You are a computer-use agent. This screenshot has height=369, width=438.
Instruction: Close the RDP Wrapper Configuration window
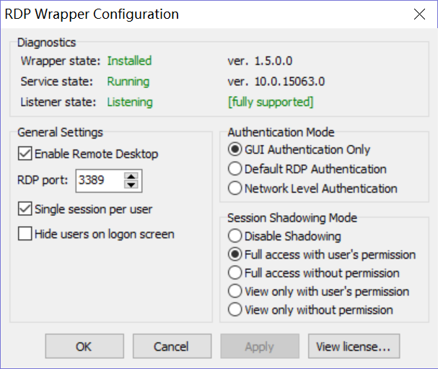(x=419, y=14)
